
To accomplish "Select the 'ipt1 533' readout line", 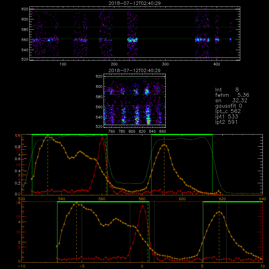I will (x=226, y=116).
